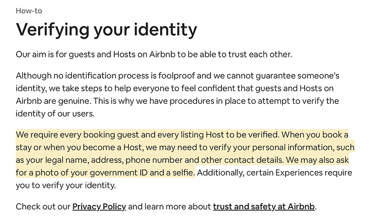Click the Verifying your identity heading
Screen dimensions: 381x223
click(x=107, y=30)
